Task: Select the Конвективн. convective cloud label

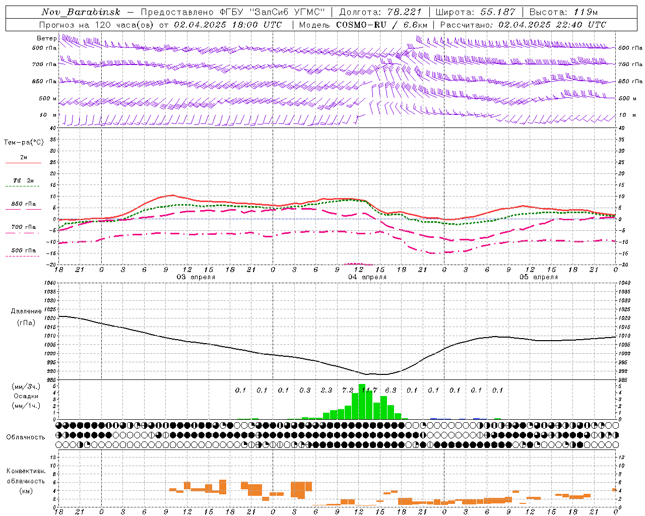Action: [26, 471]
